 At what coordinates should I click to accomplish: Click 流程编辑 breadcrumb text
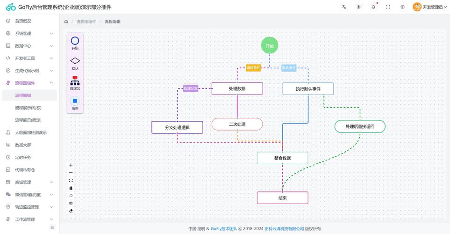[113, 22]
